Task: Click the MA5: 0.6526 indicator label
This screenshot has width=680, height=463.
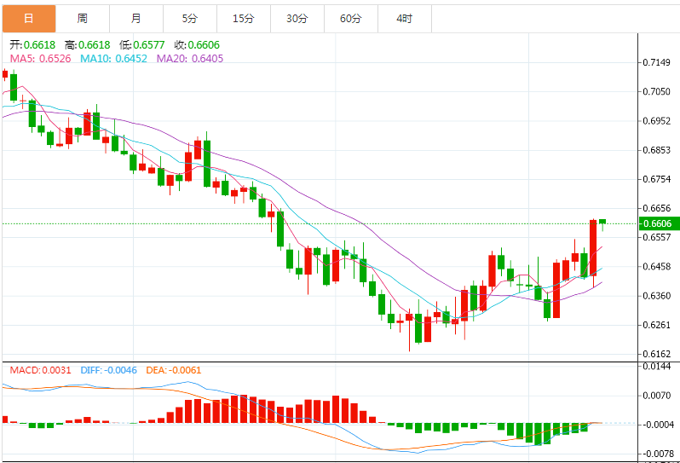Action: click(40, 59)
